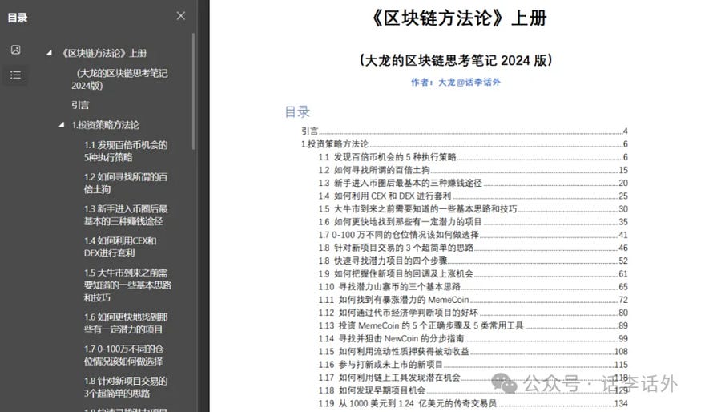
Task: Go to TOC entry 1.5 大牛市到来之前需要知道的
Action: [473, 209]
